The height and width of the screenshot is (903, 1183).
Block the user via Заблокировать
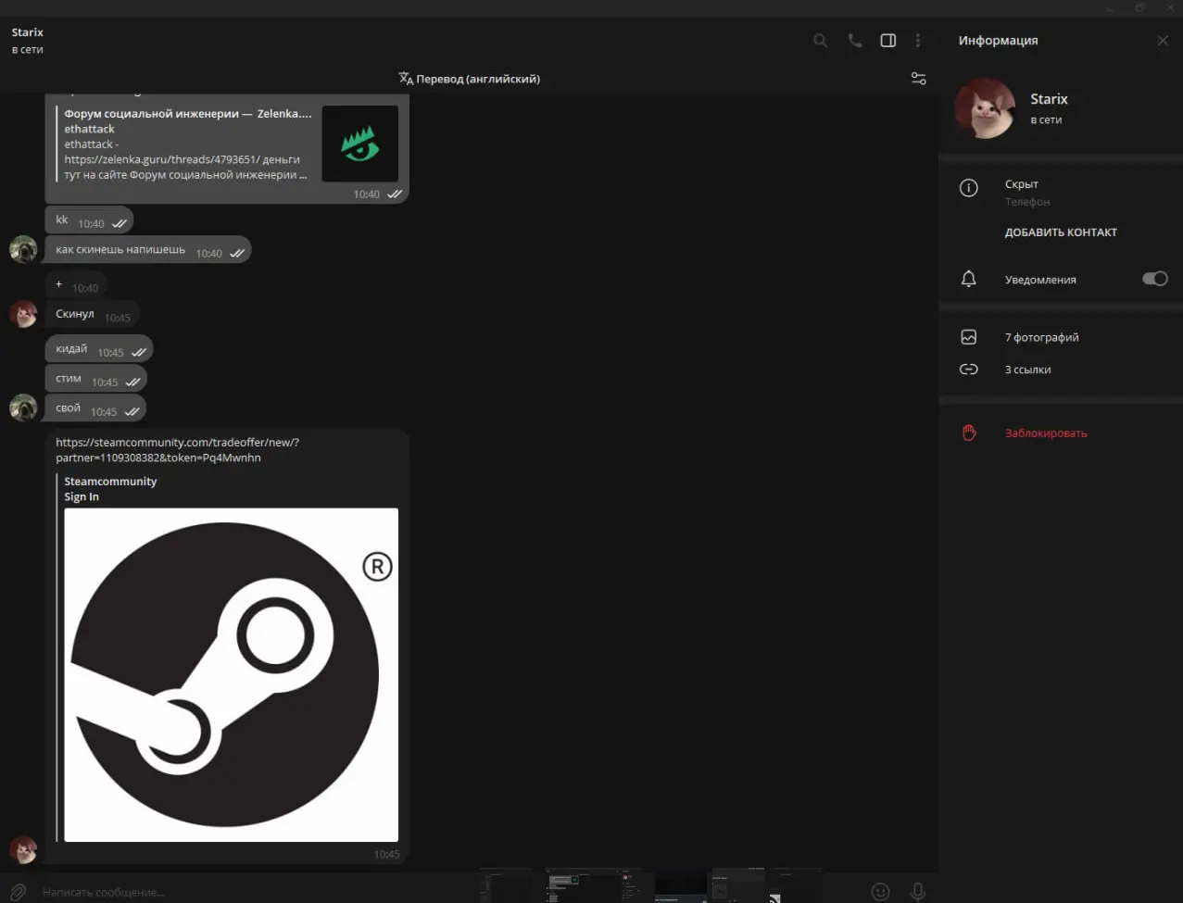pos(1045,433)
